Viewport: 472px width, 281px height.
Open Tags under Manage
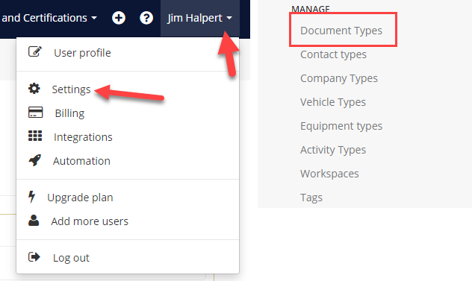click(311, 198)
